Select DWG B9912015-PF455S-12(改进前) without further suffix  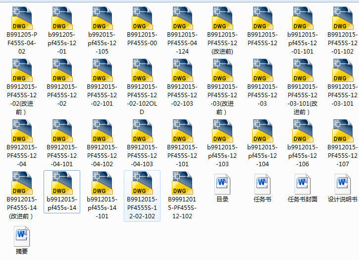(x=222, y=30)
